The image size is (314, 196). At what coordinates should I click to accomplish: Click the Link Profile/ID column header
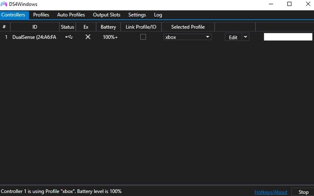pos(141,27)
